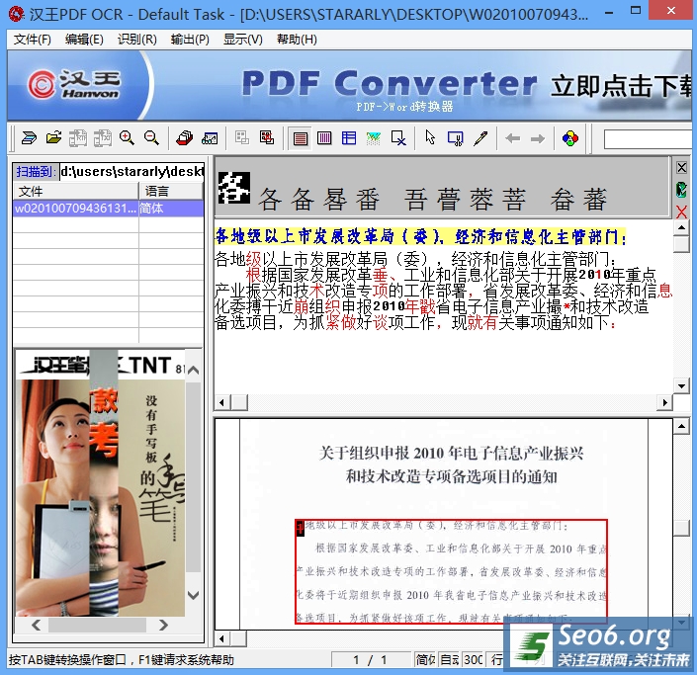The image size is (697, 675).
Task: Click the TXT export toolbar icon
Action: pos(102,138)
